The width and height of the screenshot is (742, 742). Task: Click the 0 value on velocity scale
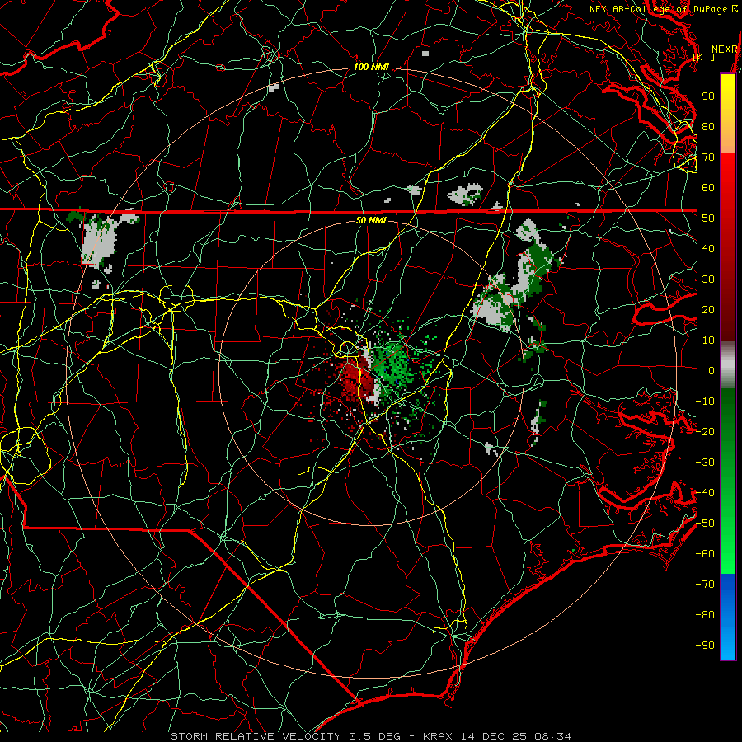pos(711,370)
